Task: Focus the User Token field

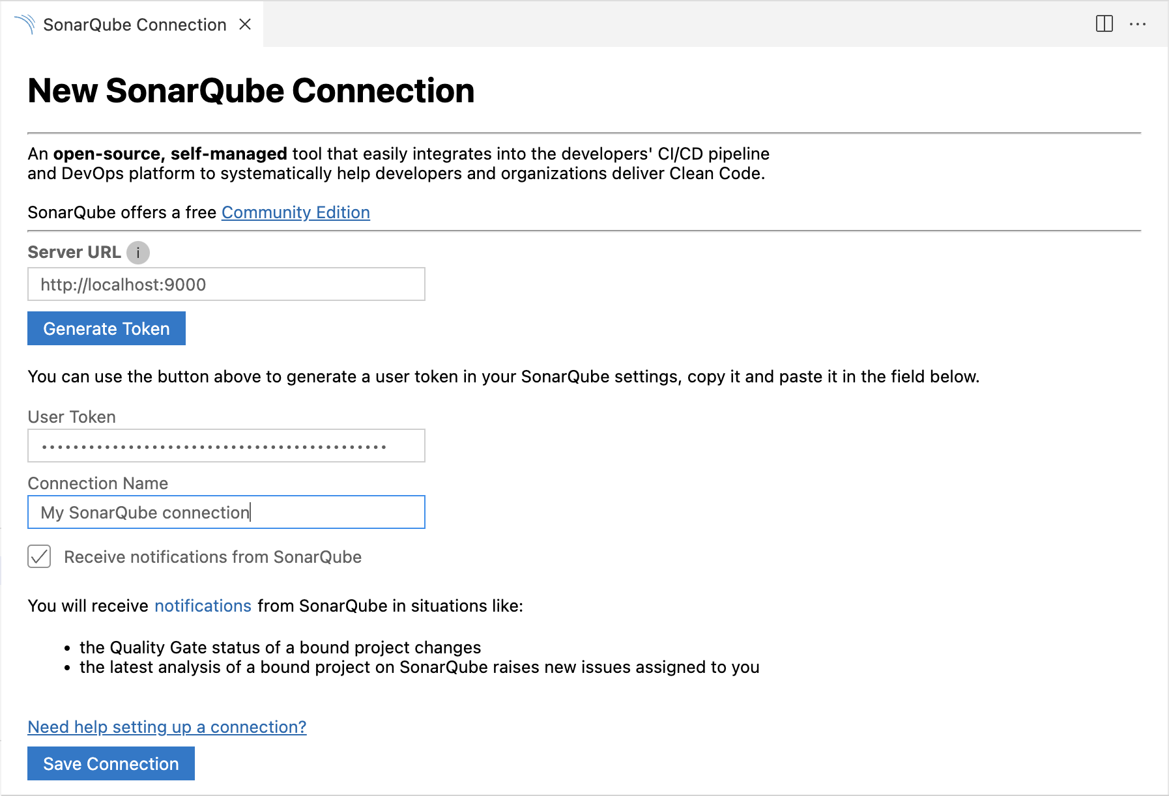Action: (x=225, y=446)
